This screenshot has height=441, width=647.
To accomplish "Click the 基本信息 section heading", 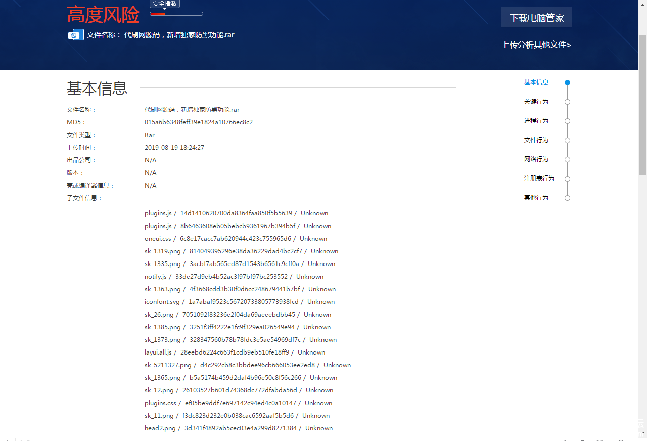I will pos(97,88).
